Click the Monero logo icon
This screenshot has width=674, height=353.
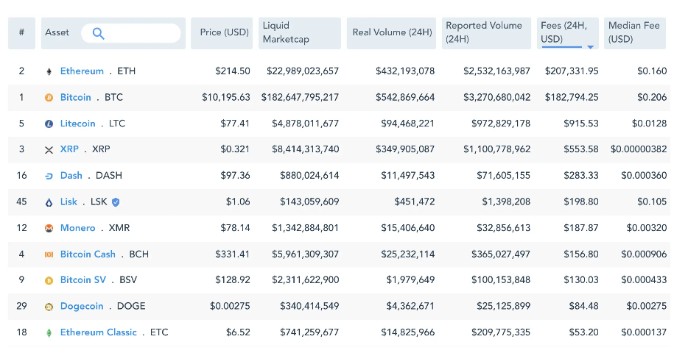(49, 229)
